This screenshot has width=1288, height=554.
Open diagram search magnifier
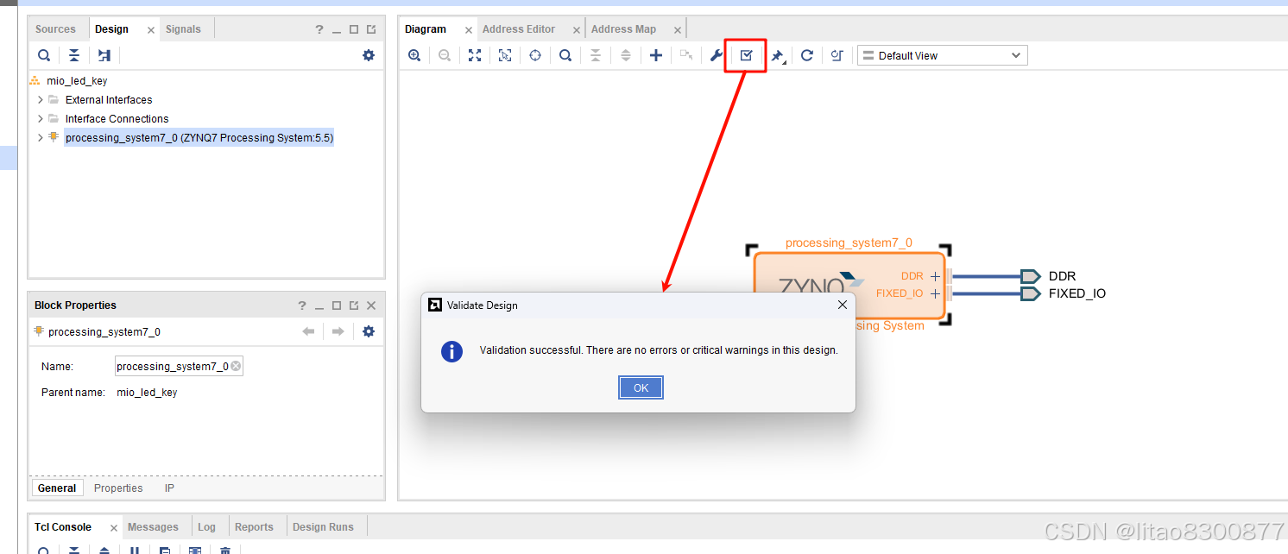565,55
